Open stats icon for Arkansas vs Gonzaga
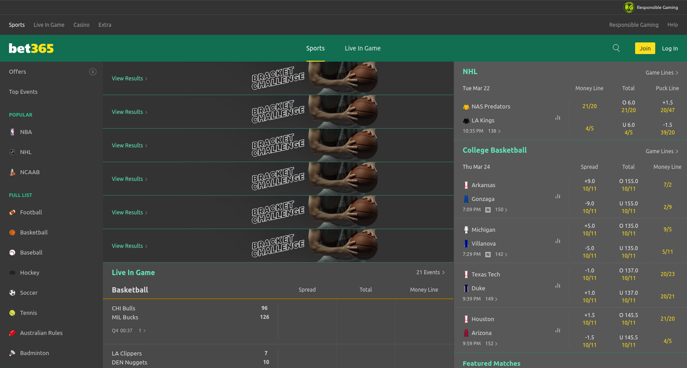 coord(558,196)
